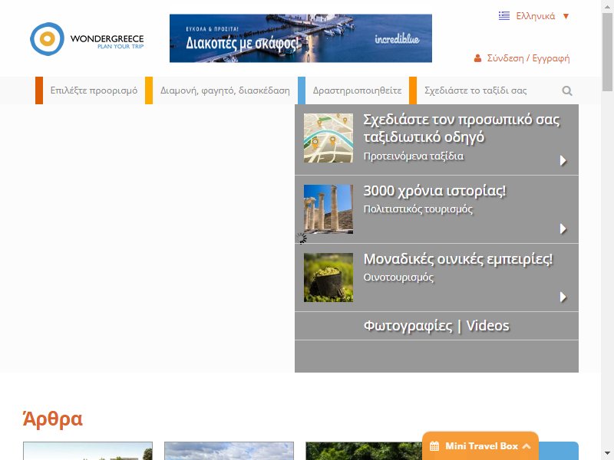Open the Videos link
Image resolution: width=614 pixels, height=460 pixels.
(x=488, y=326)
